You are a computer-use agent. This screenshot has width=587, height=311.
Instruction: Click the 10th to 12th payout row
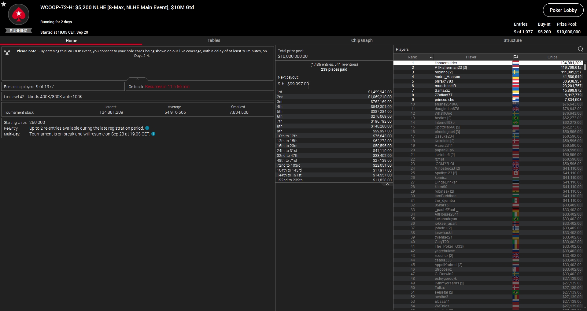point(334,136)
